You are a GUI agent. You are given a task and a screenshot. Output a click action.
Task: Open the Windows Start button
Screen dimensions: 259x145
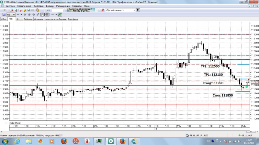(5, 141)
